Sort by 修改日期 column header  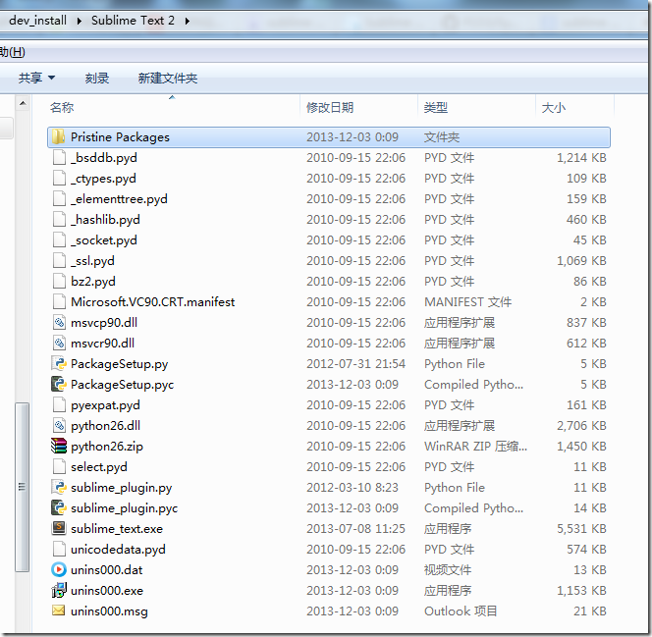(x=330, y=108)
